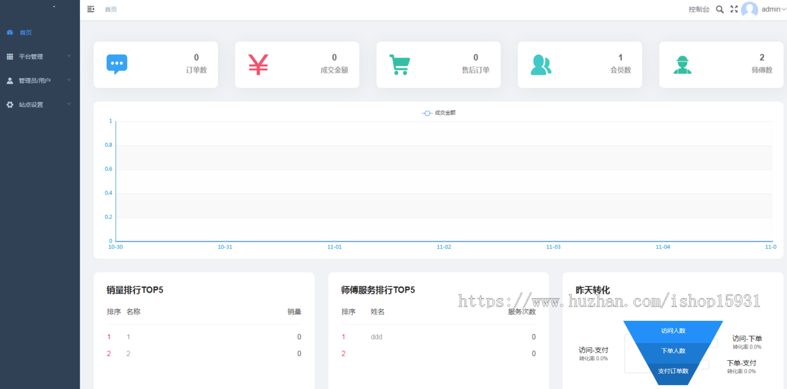This screenshot has height=389, width=787.
Task: Expand the 平台管理 sidebar menu
Action: pyautogui.click(x=39, y=56)
